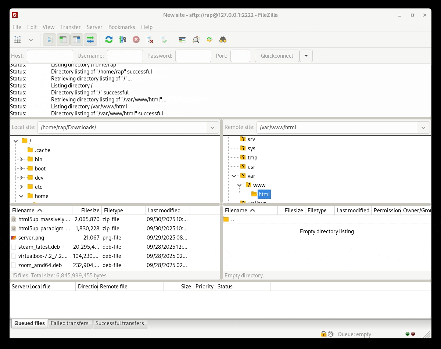Open the Site Manager icon
441x349 pixels.
[18, 40]
